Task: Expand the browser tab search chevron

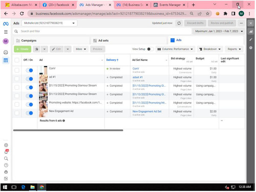Action: [x=215, y=5]
